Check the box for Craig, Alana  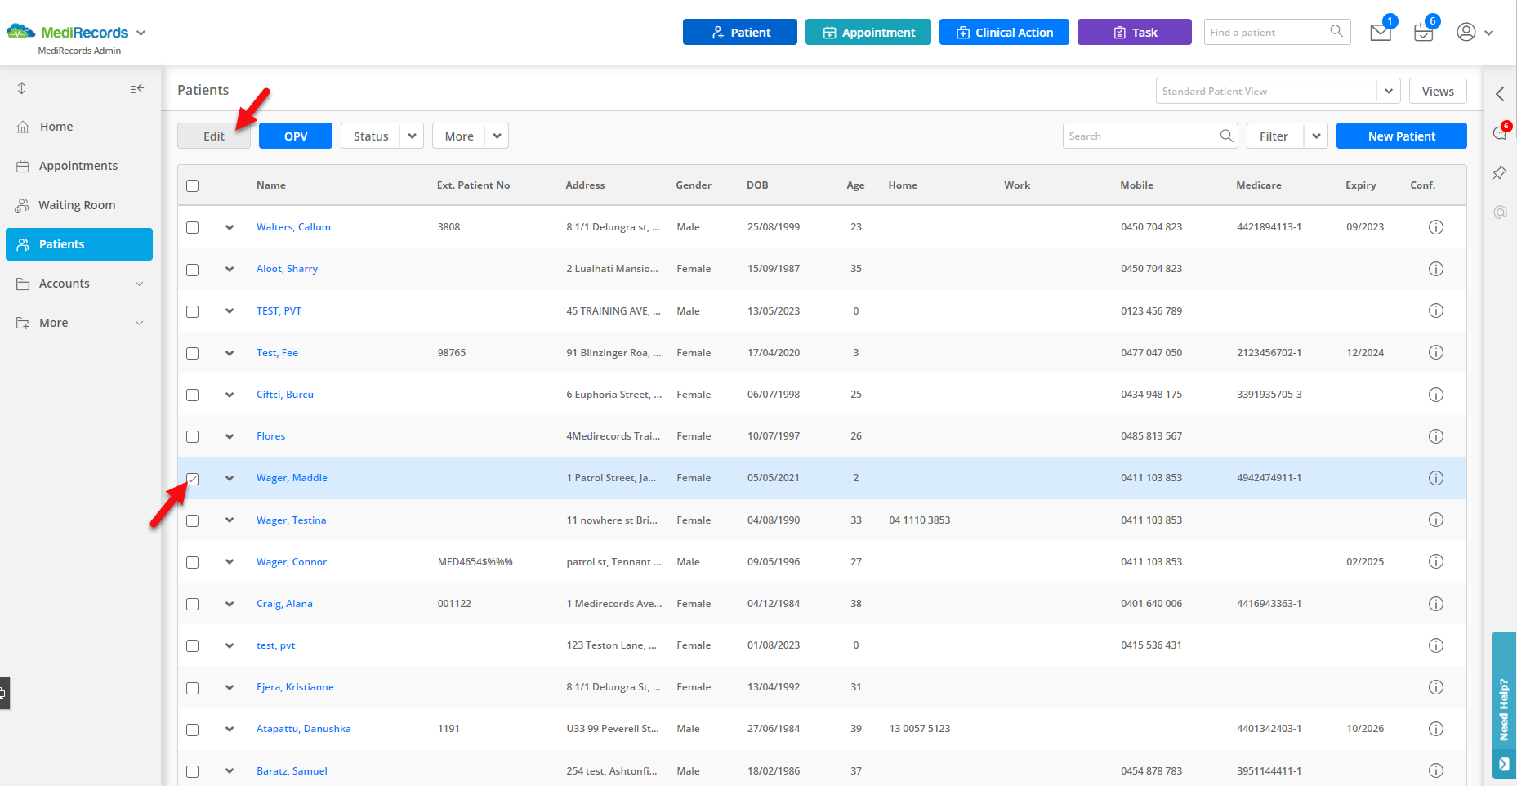pos(192,604)
